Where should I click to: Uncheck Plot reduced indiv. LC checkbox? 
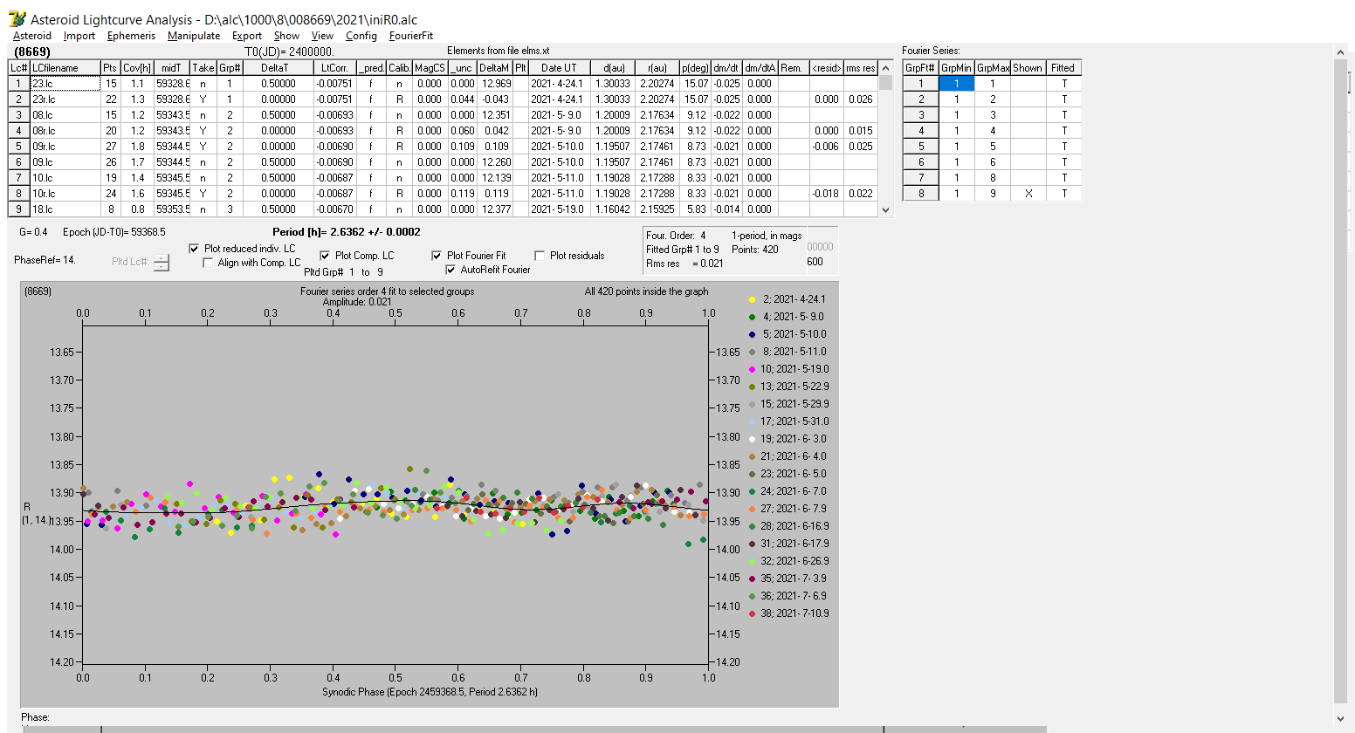194,249
